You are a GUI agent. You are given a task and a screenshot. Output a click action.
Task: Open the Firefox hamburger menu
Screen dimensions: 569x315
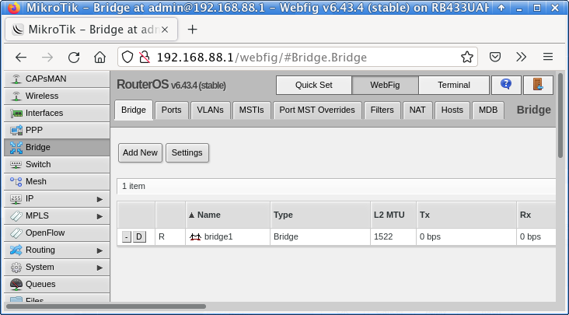pos(548,57)
